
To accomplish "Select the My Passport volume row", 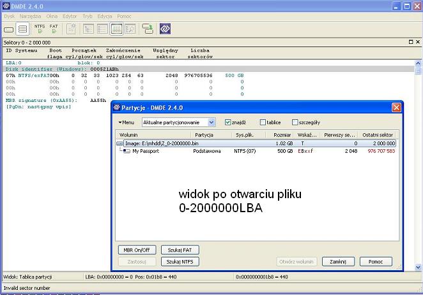I will 256,151.
